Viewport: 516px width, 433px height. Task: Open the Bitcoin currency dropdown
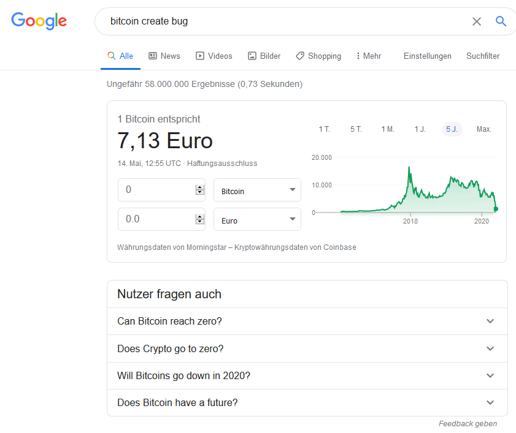257,190
